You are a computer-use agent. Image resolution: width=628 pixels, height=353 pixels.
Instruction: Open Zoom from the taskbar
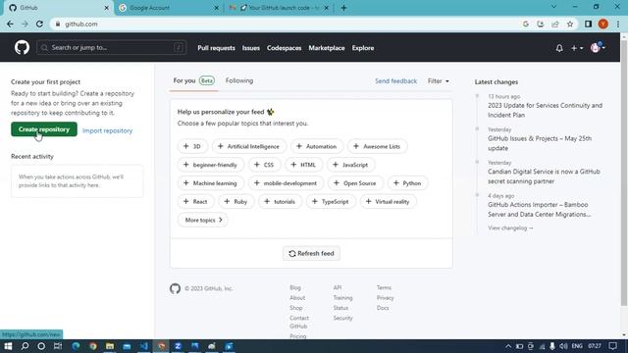click(x=178, y=346)
